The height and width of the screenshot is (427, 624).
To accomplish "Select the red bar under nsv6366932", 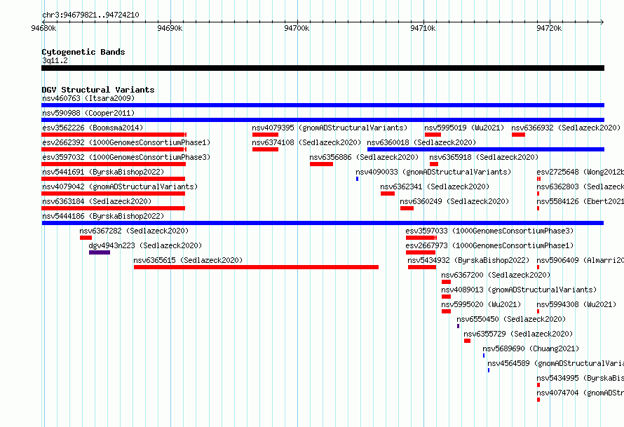I will point(519,135).
